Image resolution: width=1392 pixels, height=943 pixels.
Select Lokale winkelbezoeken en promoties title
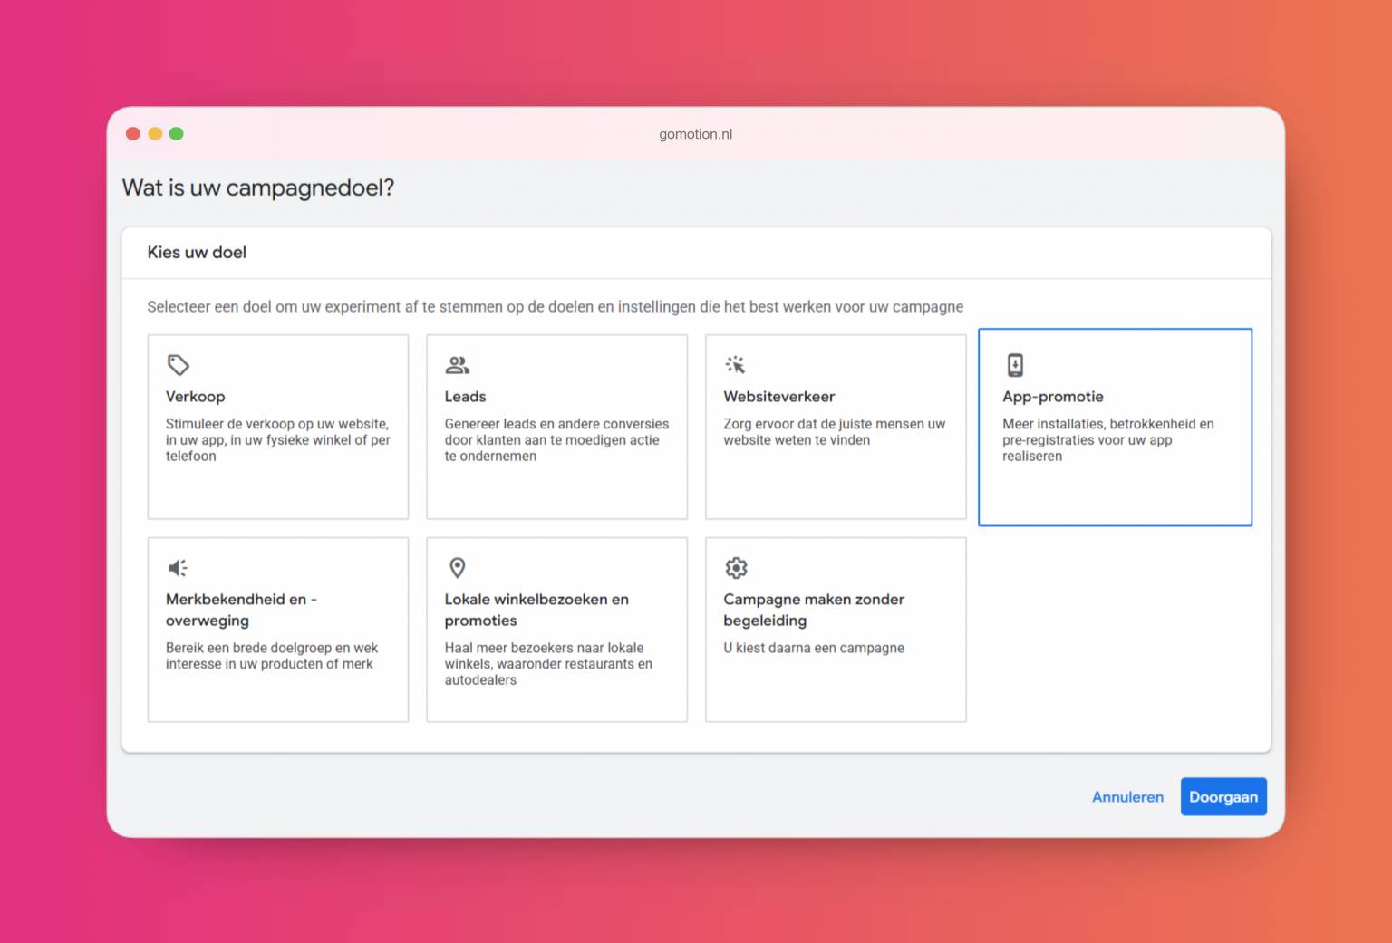[536, 610]
